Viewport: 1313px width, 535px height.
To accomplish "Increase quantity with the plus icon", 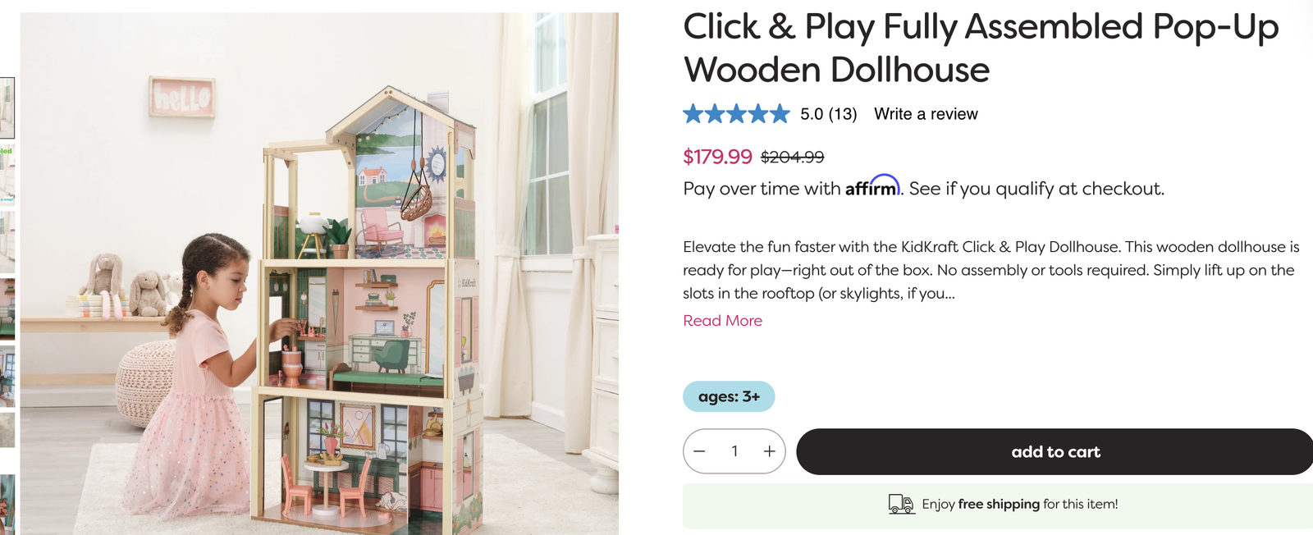I will point(769,451).
